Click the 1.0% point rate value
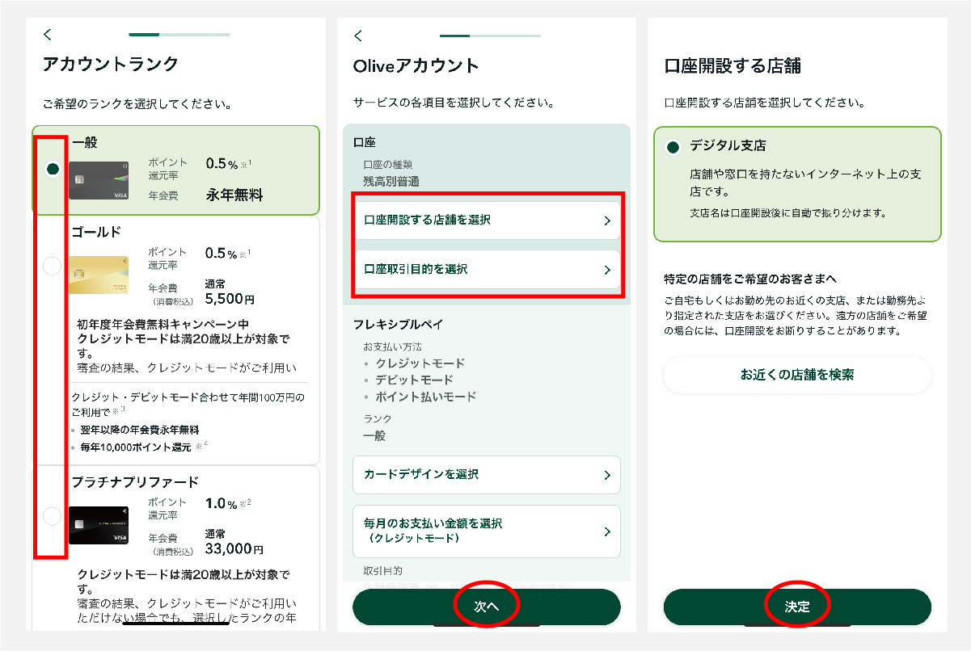This screenshot has height=651, width=971. 222,503
